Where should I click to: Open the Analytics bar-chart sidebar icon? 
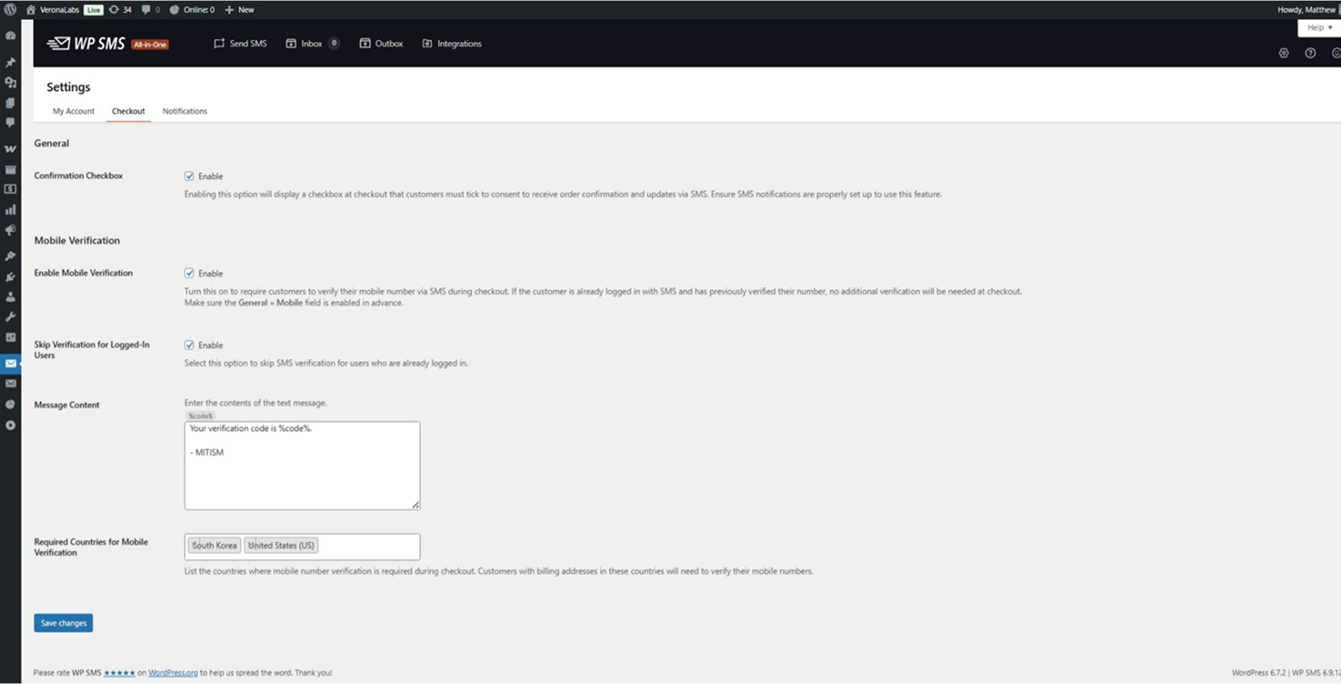(11, 210)
